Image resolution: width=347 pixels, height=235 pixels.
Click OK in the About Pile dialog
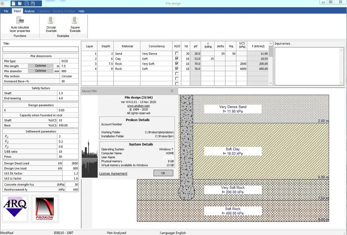(x=163, y=173)
